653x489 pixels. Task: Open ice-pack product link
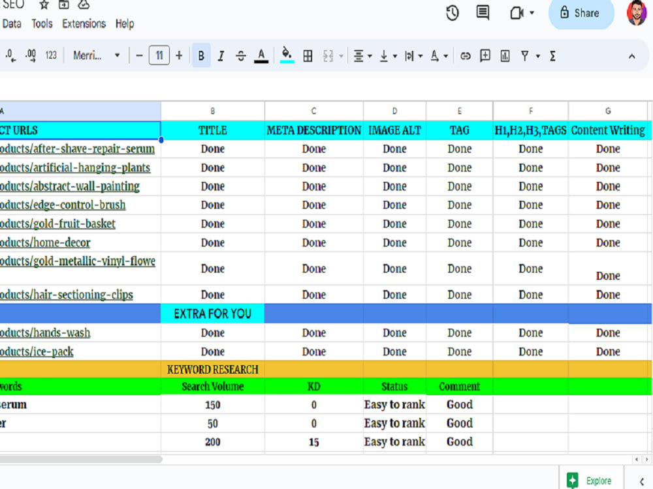pyautogui.click(x=37, y=352)
